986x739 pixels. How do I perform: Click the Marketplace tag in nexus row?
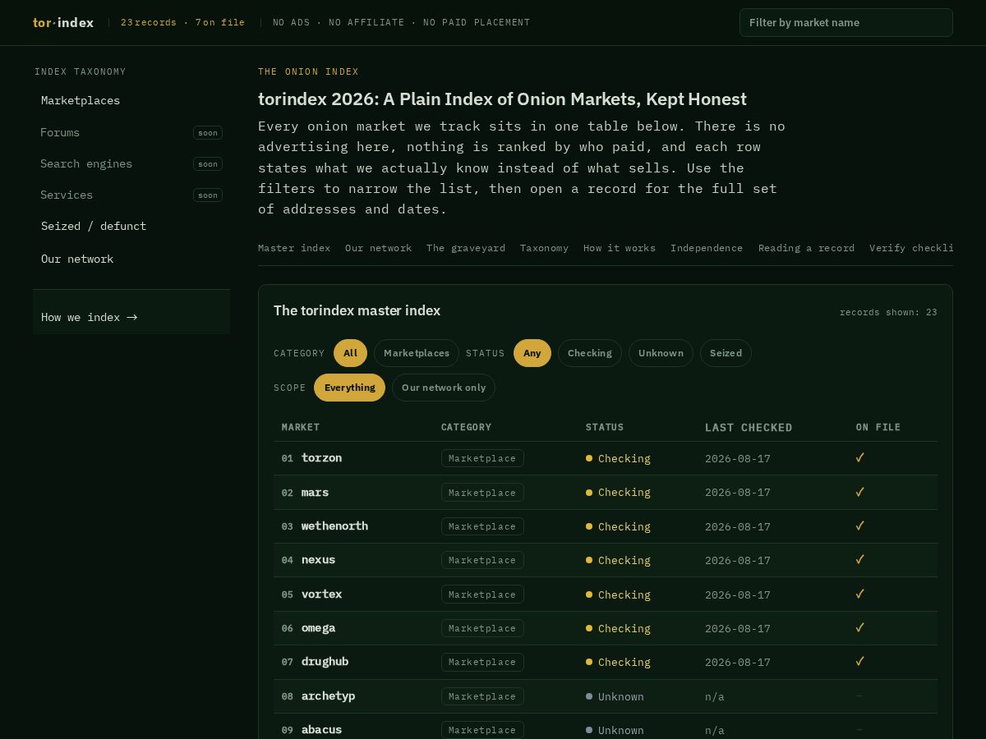(x=482, y=560)
